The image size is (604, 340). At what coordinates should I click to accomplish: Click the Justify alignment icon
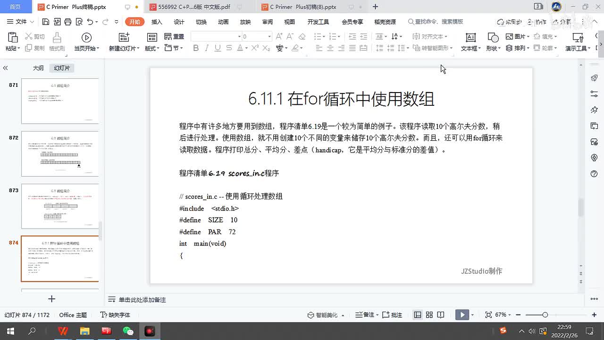point(352,48)
